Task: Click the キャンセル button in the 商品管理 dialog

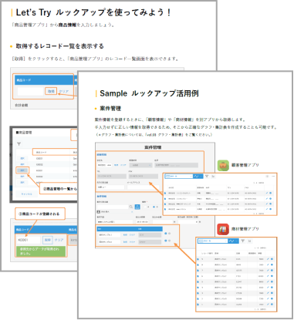Action: tap(26, 194)
